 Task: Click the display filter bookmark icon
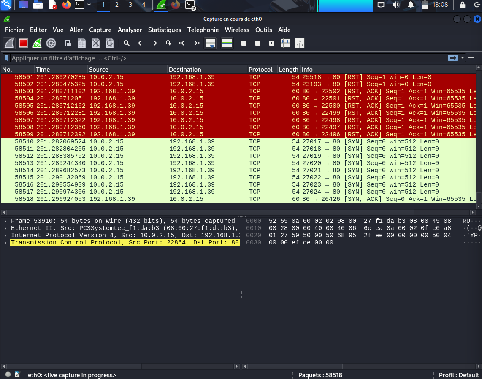pyautogui.click(x=6, y=58)
